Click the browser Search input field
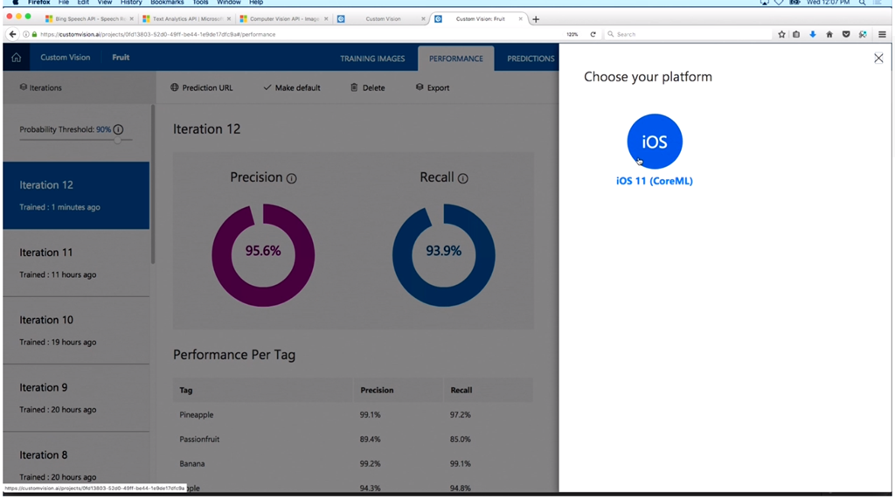The image size is (895, 499). [x=690, y=34]
